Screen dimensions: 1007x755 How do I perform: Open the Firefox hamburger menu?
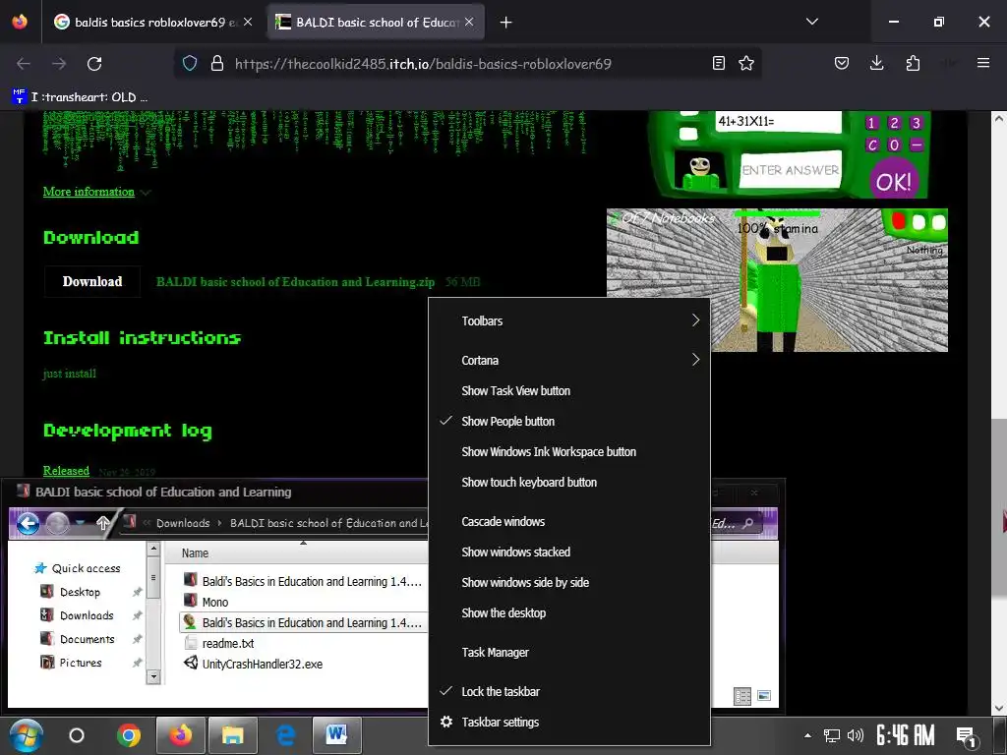983,63
